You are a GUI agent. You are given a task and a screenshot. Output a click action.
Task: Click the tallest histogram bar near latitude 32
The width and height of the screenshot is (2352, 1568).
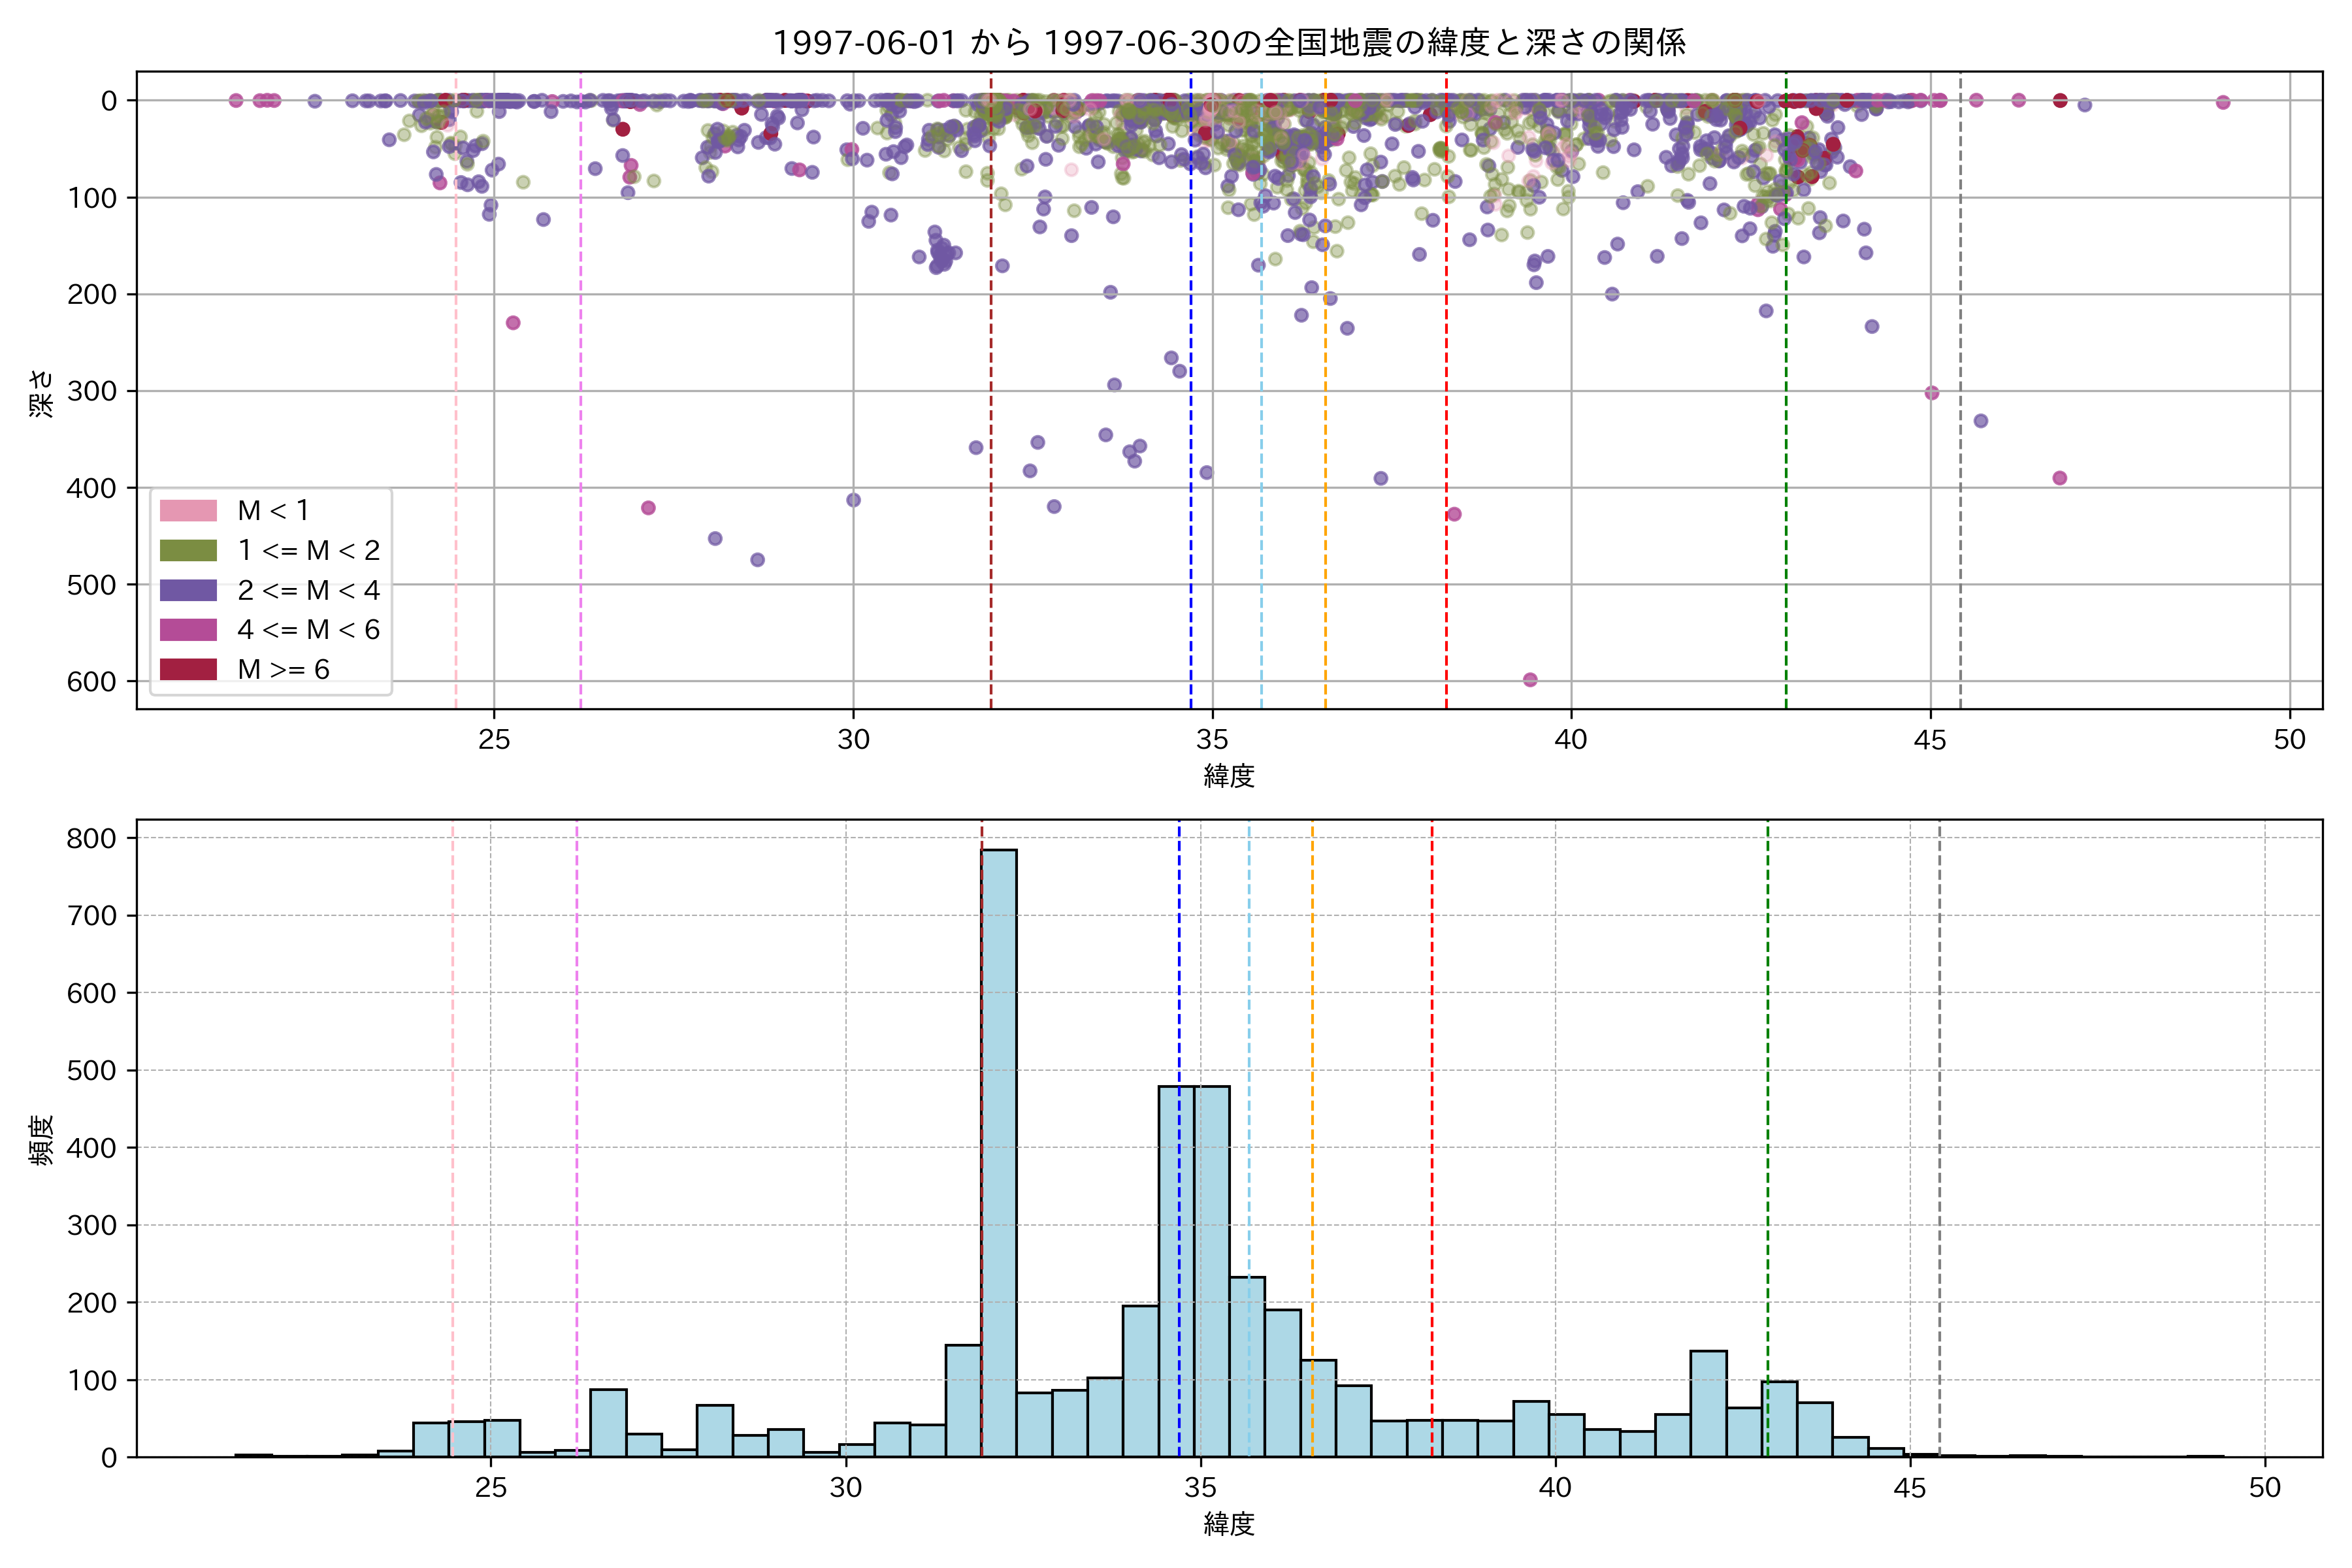click(x=999, y=1150)
